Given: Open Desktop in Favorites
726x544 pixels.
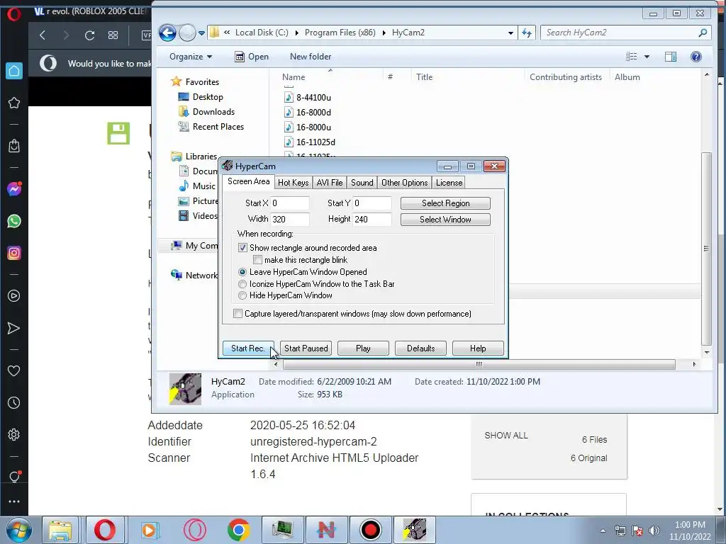Looking at the screenshot, I should (201, 97).
